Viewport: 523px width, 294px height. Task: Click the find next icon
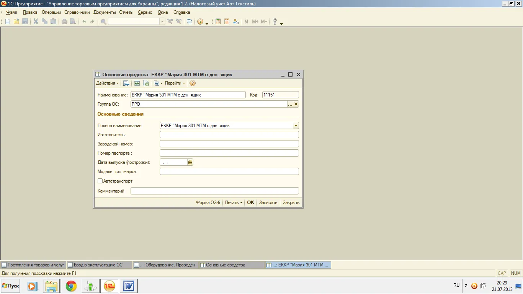point(170,21)
